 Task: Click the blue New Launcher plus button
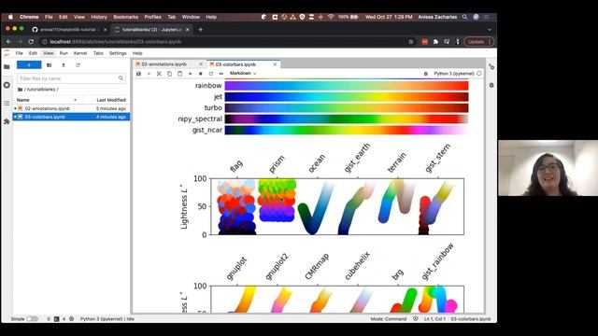pyautogui.click(x=29, y=65)
